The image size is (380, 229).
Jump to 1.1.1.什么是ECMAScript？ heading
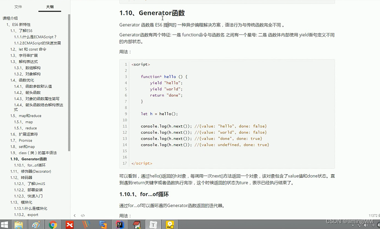click(x=35, y=37)
